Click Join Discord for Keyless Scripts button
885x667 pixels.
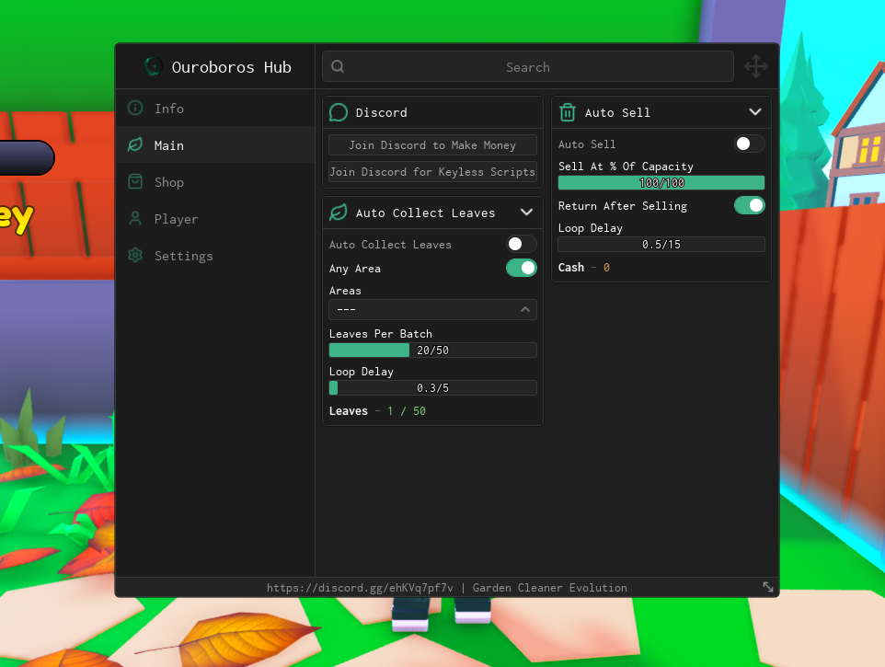(x=433, y=171)
